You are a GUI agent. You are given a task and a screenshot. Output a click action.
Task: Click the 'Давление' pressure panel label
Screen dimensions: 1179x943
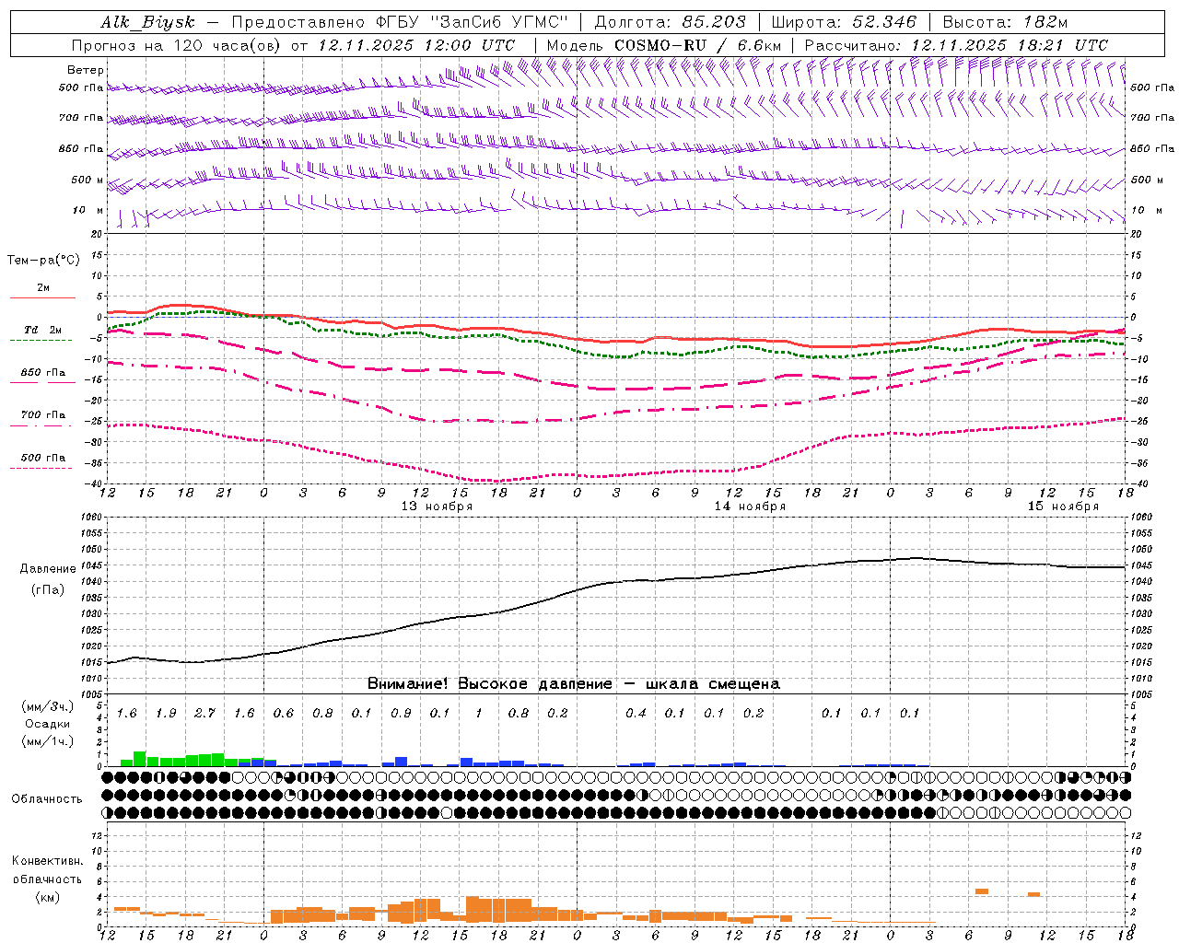(x=46, y=569)
